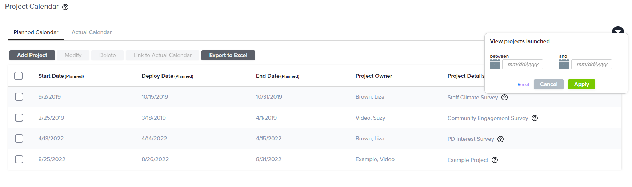Image resolution: width=632 pixels, height=187 pixels.
Task: Apply the date range filter
Action: (x=581, y=84)
